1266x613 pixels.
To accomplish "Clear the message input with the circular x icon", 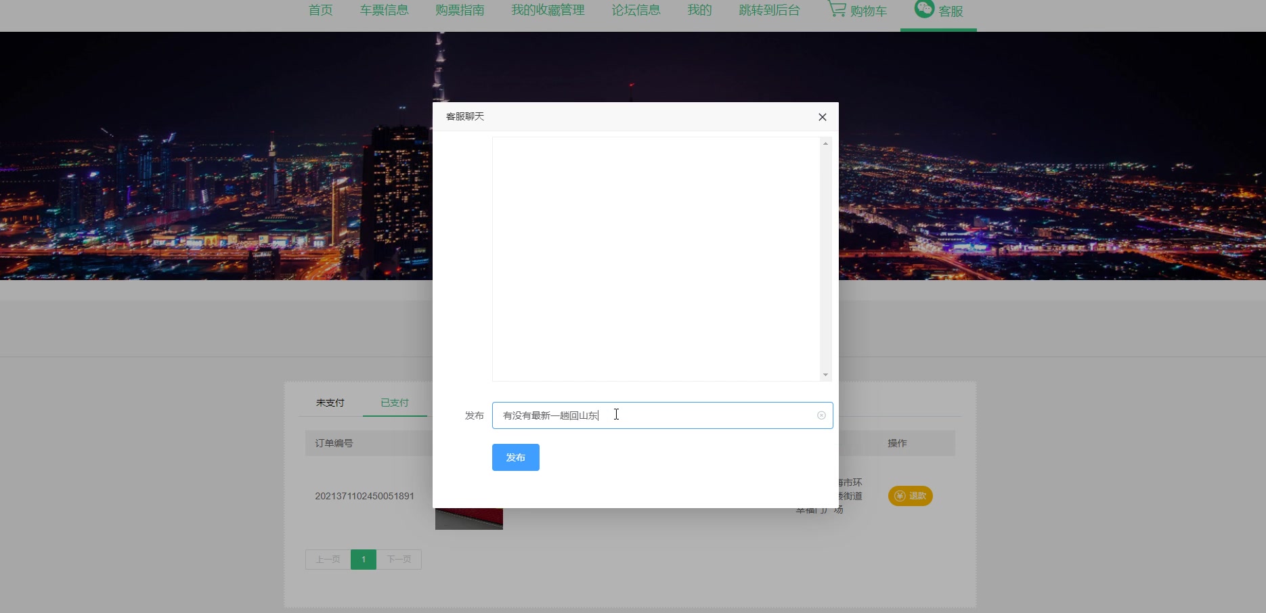I will pyautogui.click(x=821, y=415).
